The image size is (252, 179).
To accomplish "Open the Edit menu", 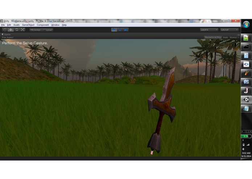I will (9, 25).
